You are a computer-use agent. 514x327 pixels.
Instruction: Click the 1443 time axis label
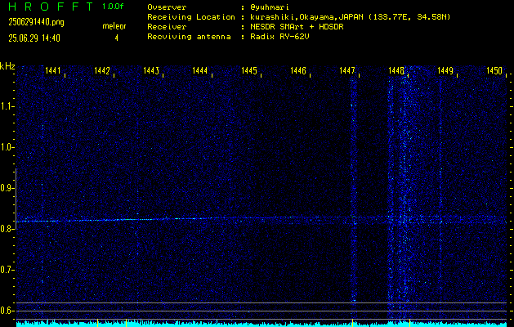coord(151,70)
